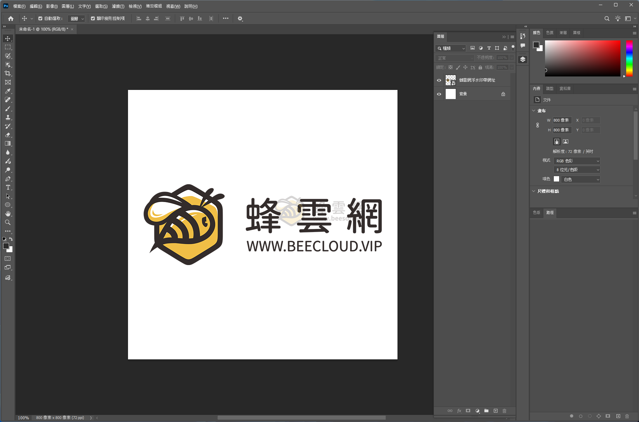This screenshot has width=639, height=422.
Task: Click the 背景 layer thumbnail
Action: click(451, 94)
